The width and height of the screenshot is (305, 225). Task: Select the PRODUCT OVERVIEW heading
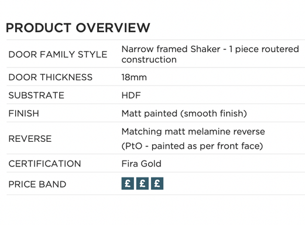click(x=78, y=28)
